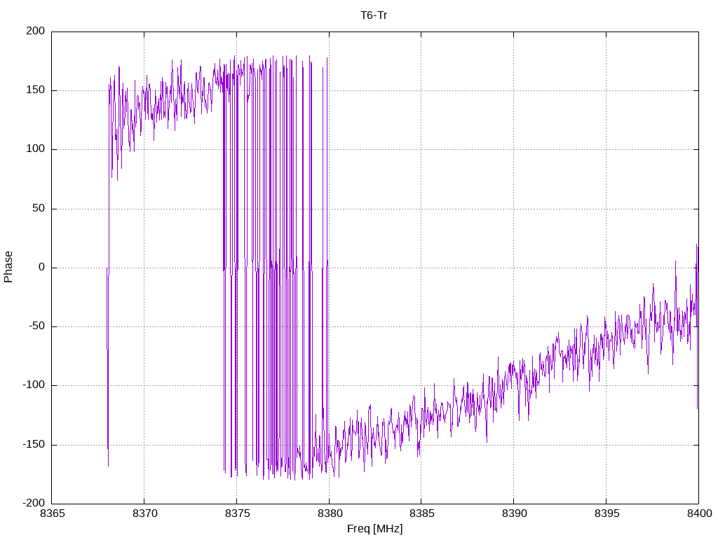
Task: Click the plot title T6-Tr
Action: click(374, 15)
